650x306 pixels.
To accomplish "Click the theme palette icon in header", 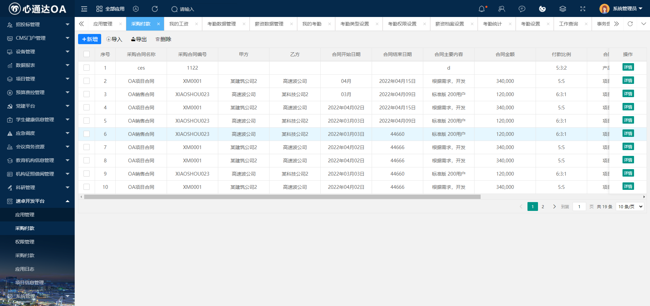I will coord(542,9).
